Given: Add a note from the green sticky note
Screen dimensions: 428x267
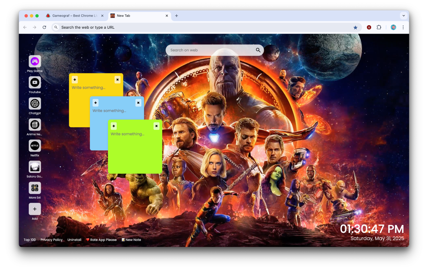Looking at the screenshot, I should 114,126.
